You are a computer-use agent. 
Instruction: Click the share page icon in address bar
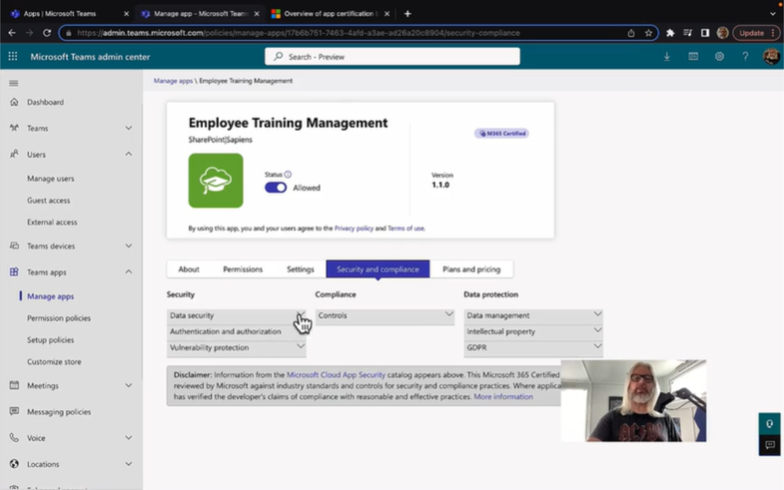pos(631,33)
